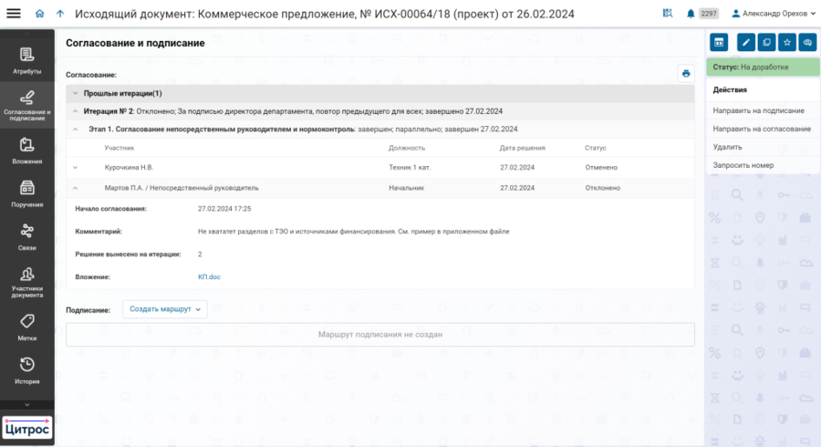Click the pencil edit document button
821x447 pixels.
point(745,42)
